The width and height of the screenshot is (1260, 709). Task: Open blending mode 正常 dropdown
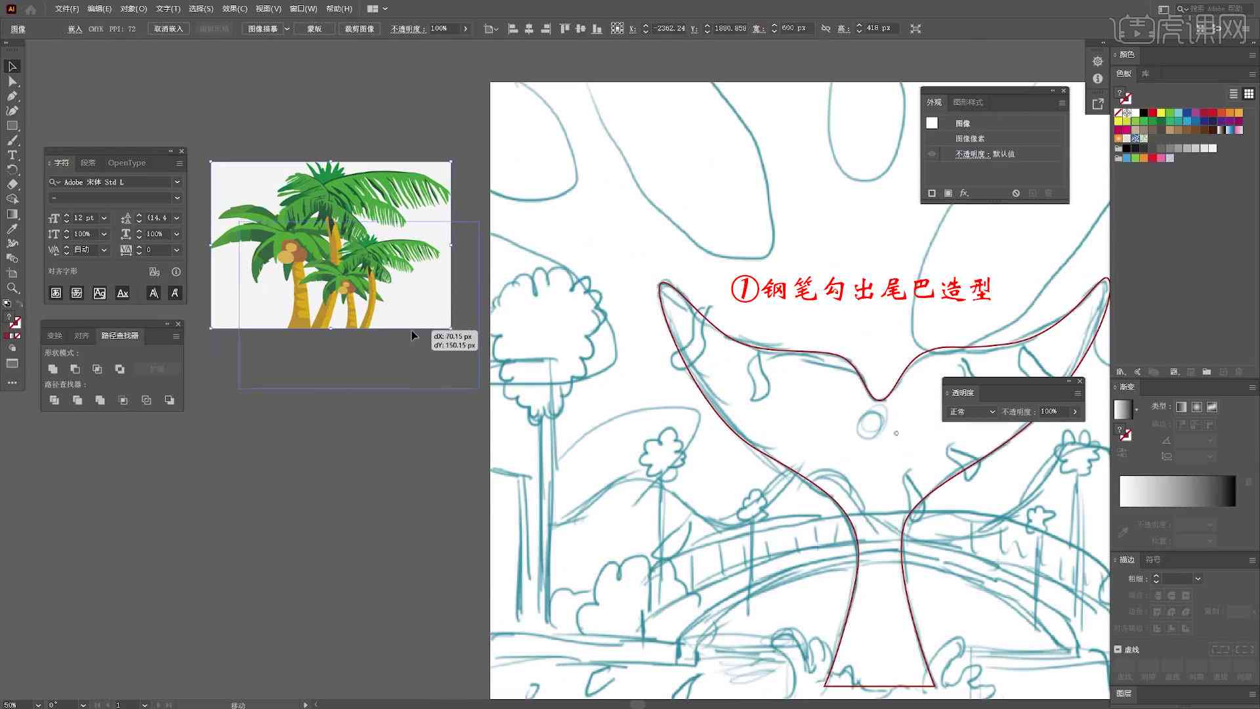tap(972, 412)
